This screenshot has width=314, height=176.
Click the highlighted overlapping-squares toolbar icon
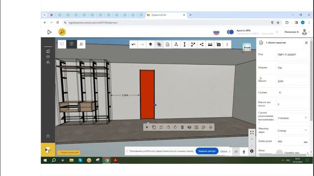coord(159,44)
